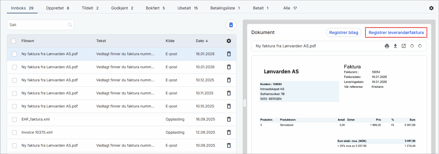Rotate document clockwise
Viewport: 439px width, 154px height.
[420, 46]
